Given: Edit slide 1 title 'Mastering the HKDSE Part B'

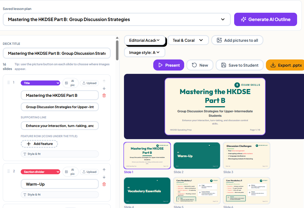Looking at the screenshot, I should (x=60, y=95).
